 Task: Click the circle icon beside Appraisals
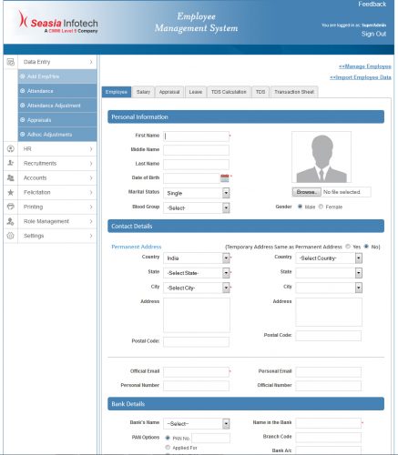point(23,120)
